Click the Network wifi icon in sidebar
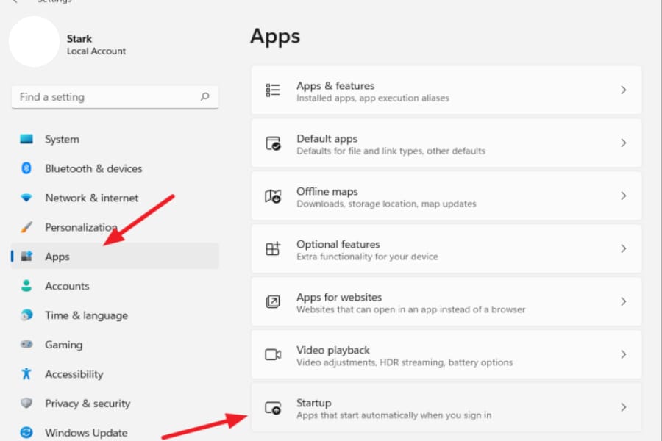Viewport: 662px width, 441px height. (26, 198)
